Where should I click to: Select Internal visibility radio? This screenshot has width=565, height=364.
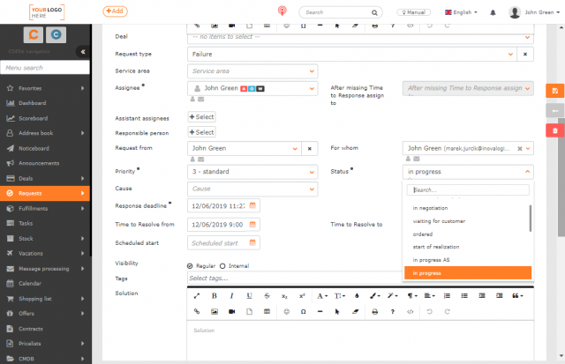(222, 266)
